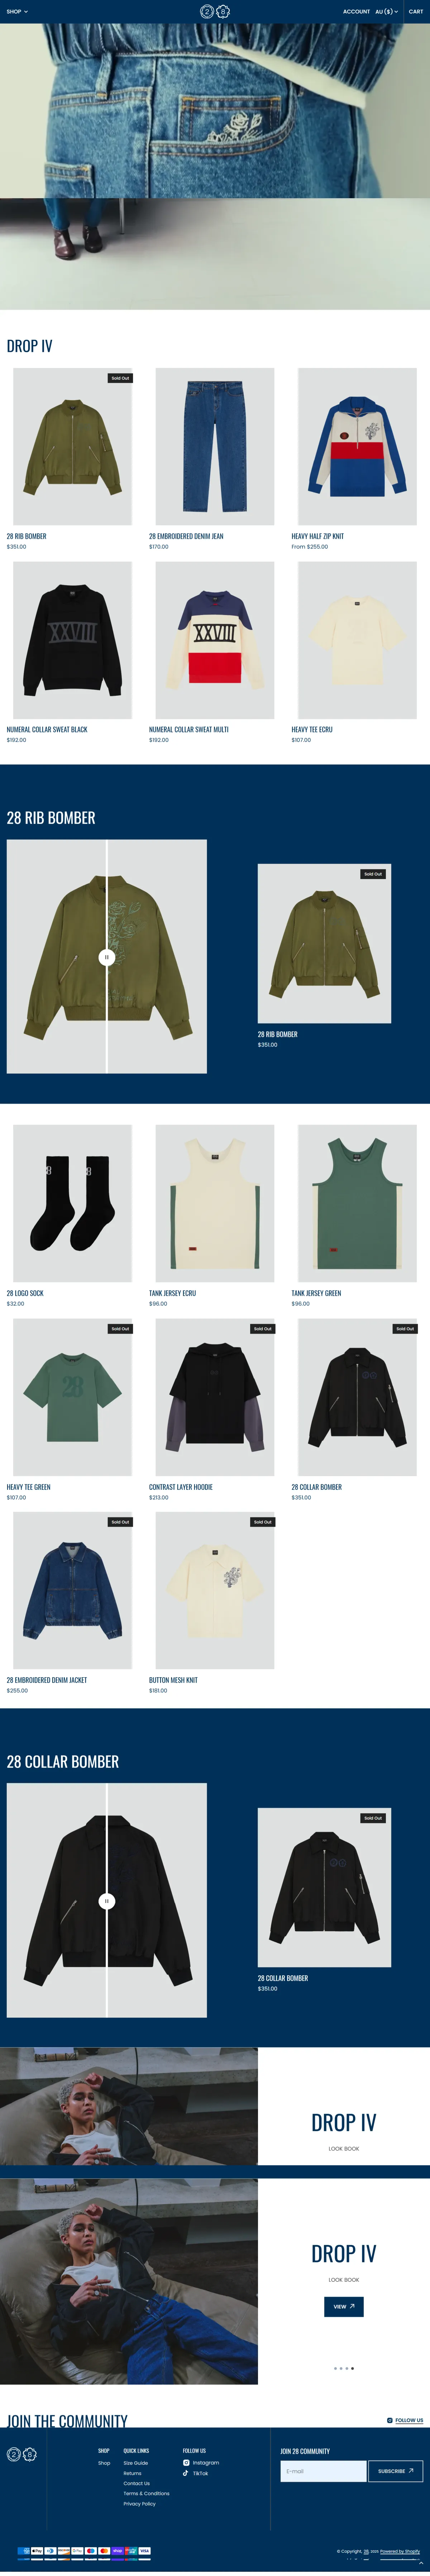Click the SUBSCRIBE button
Viewport: 430px width, 2576px height.
point(395,2471)
